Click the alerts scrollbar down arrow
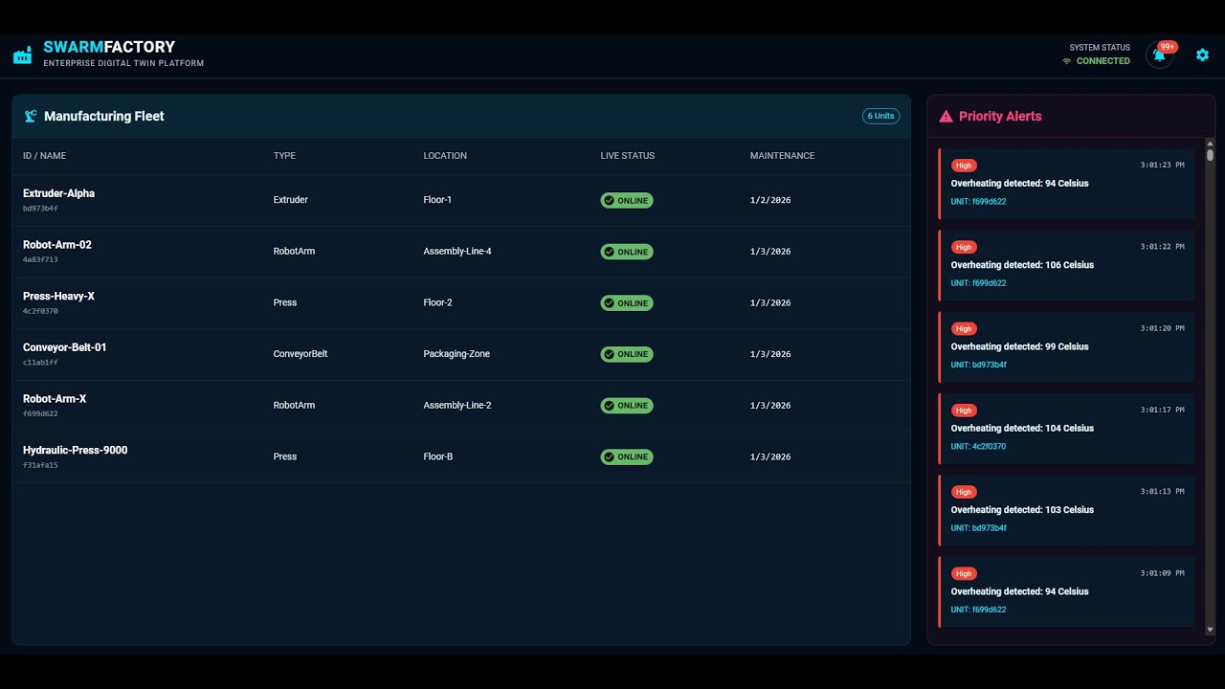Viewport: 1225px width, 689px height. point(1210,630)
